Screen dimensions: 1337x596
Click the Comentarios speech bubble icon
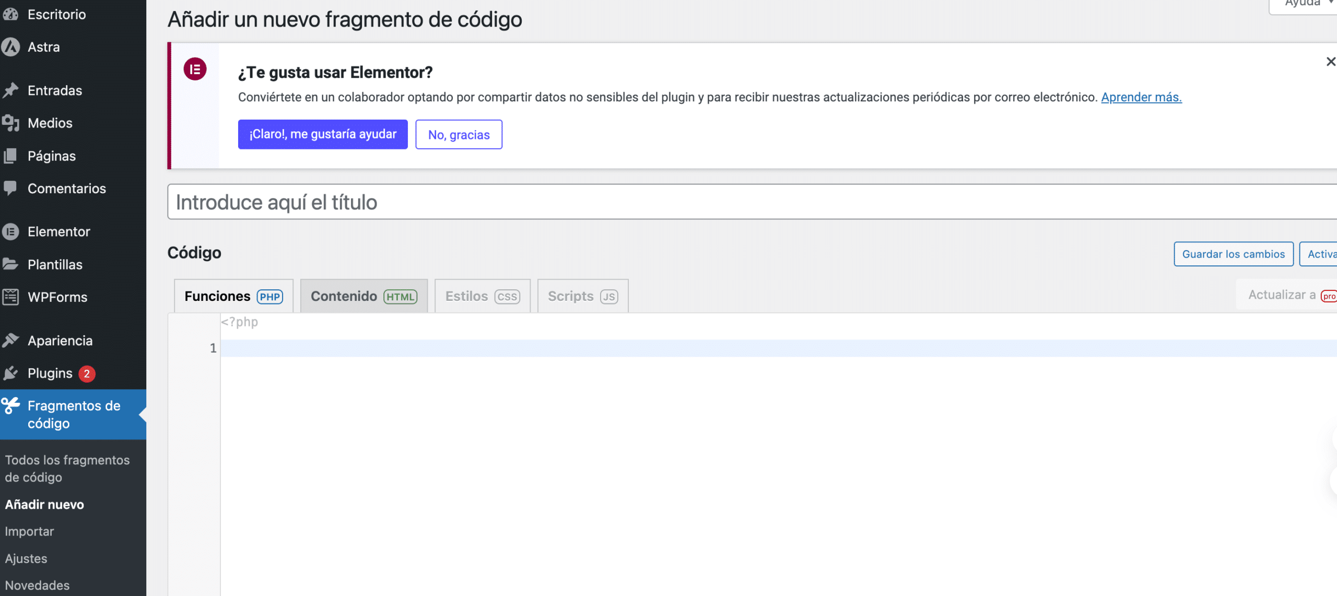click(x=10, y=188)
